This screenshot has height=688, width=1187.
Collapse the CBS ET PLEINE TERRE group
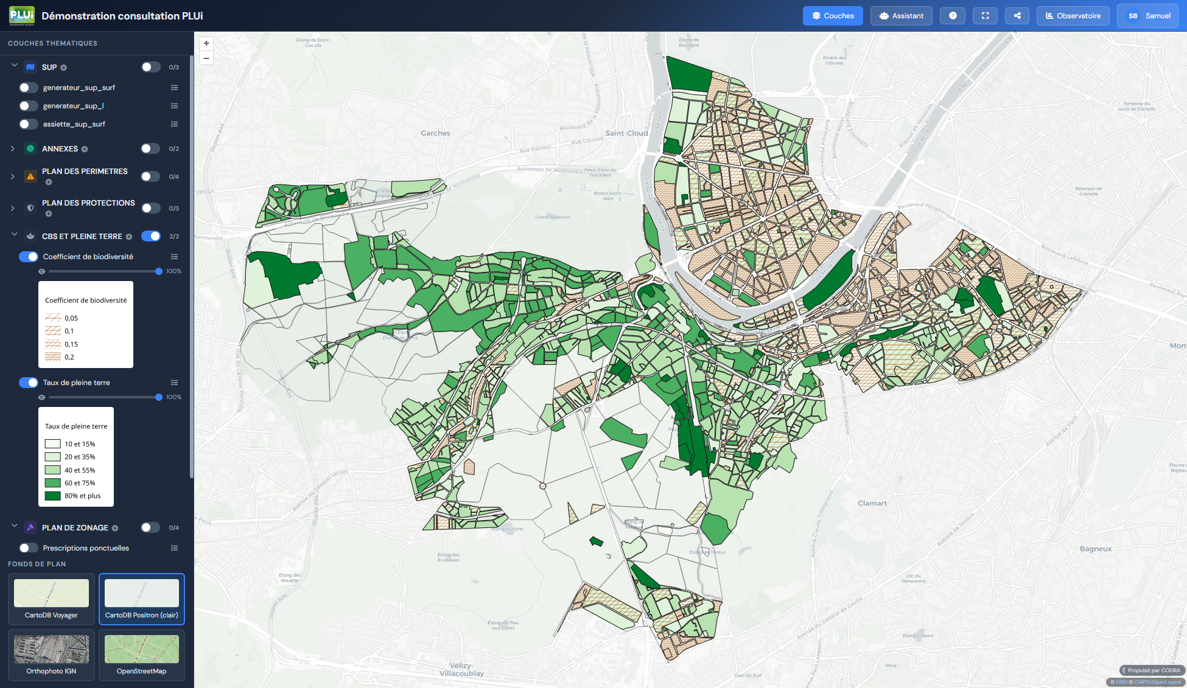tap(14, 235)
